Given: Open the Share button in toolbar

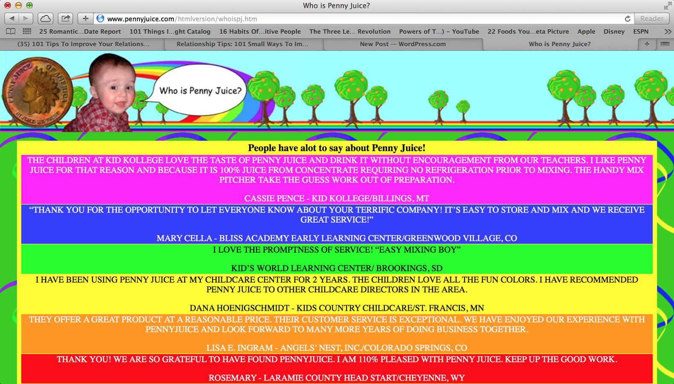Looking at the screenshot, I should 66,18.
